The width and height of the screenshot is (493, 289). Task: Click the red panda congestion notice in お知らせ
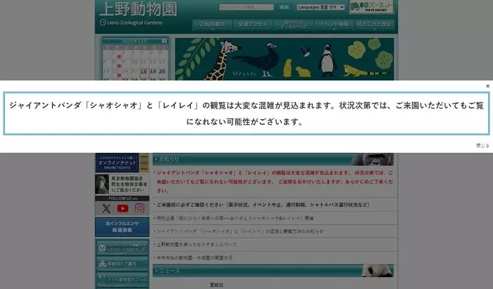click(x=274, y=182)
